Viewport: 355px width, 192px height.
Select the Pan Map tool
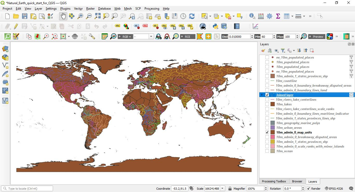(63, 16)
